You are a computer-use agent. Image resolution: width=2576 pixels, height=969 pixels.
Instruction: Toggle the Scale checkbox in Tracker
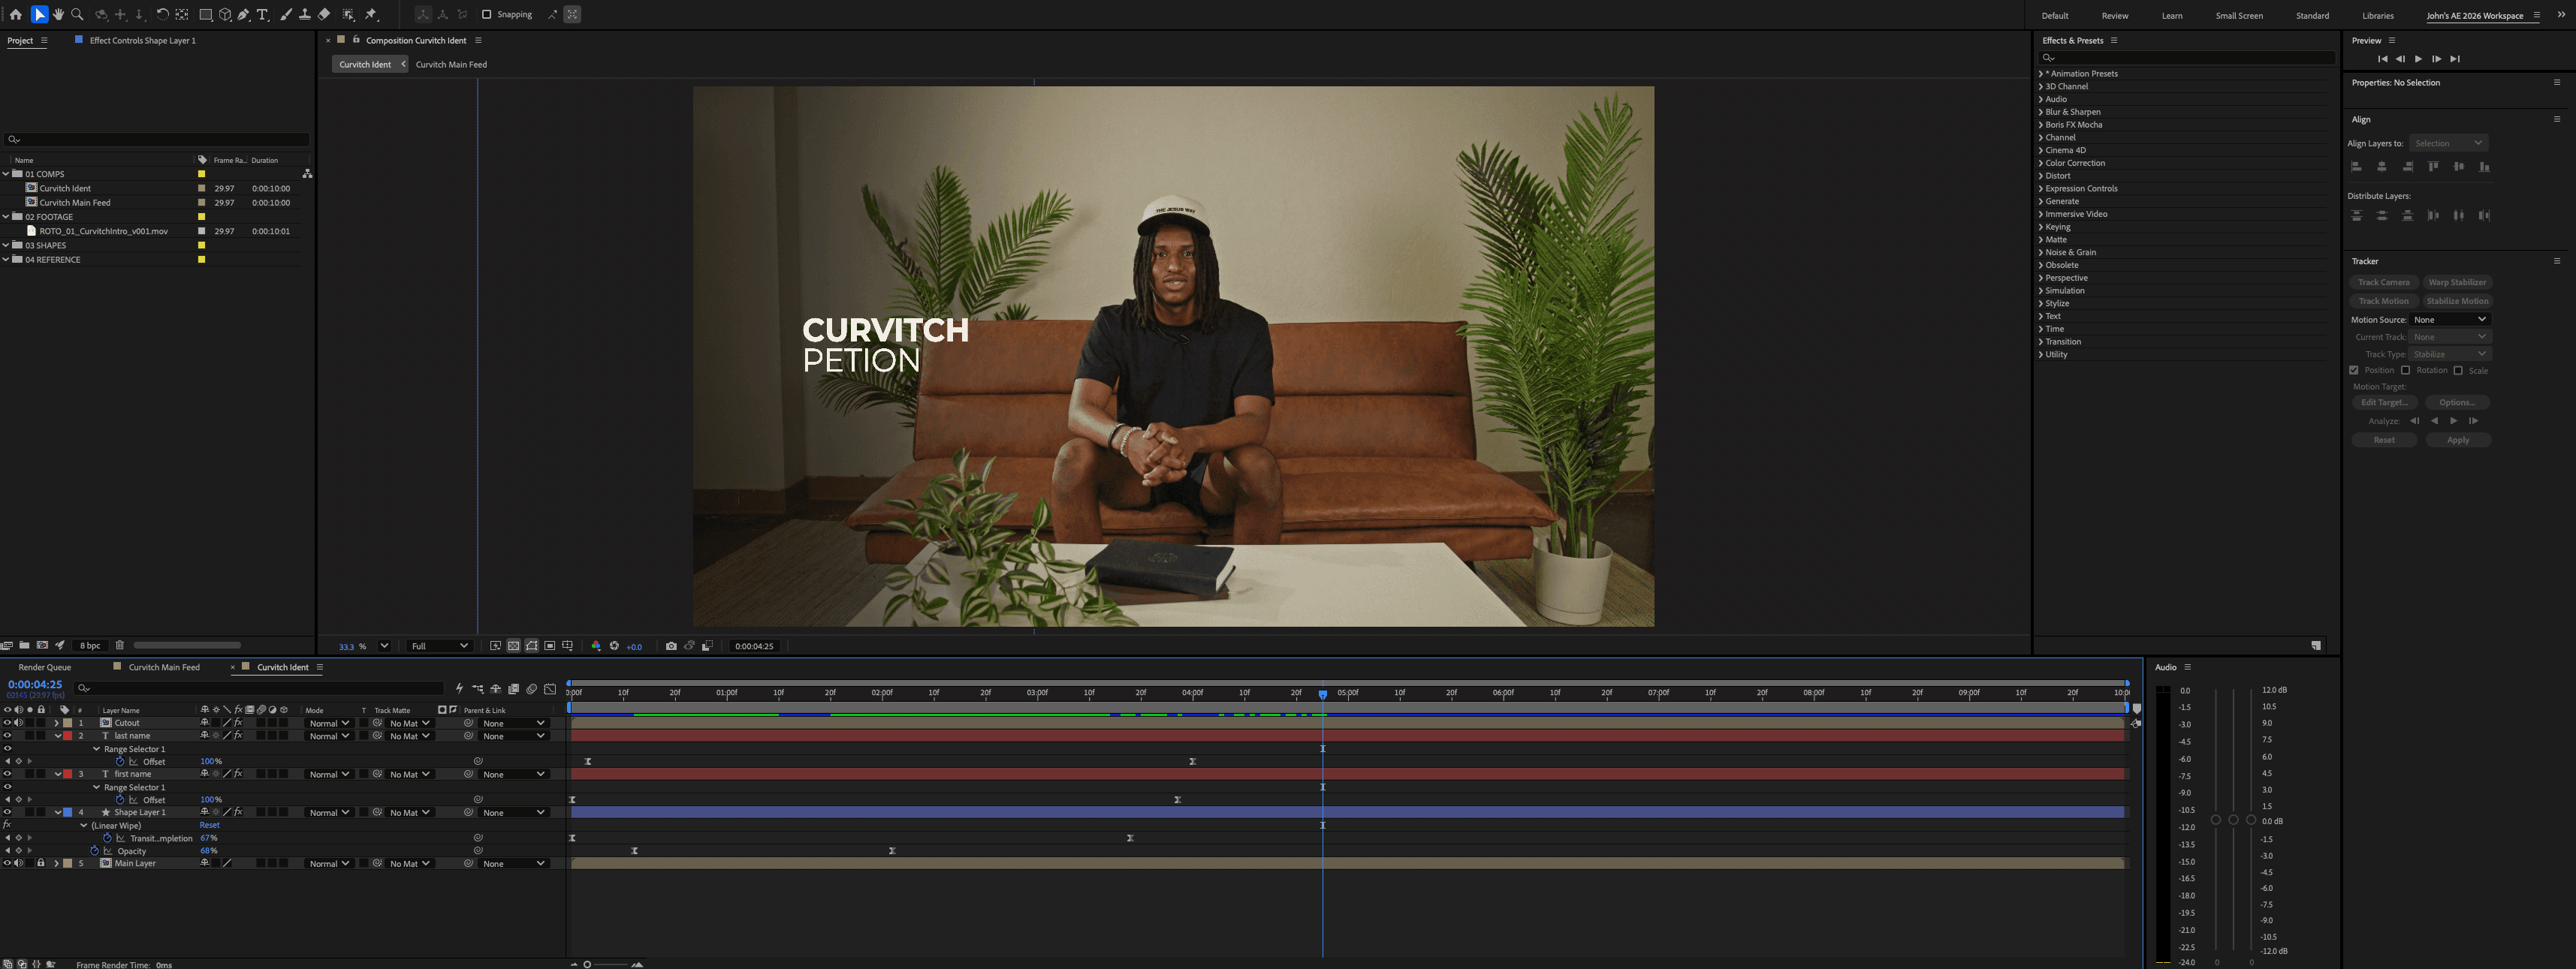click(2458, 371)
